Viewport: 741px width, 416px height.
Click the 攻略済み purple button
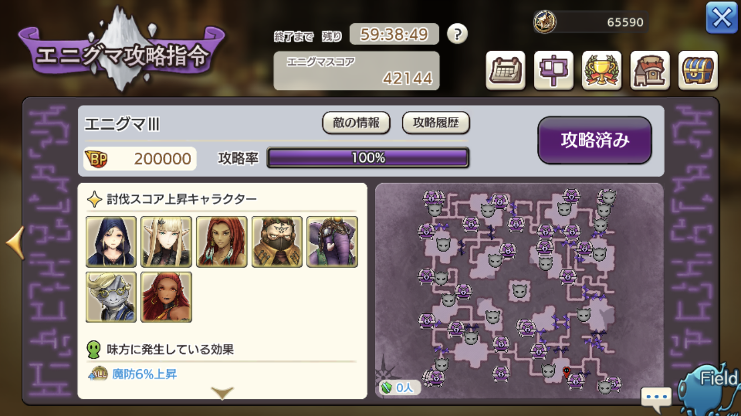(x=594, y=140)
